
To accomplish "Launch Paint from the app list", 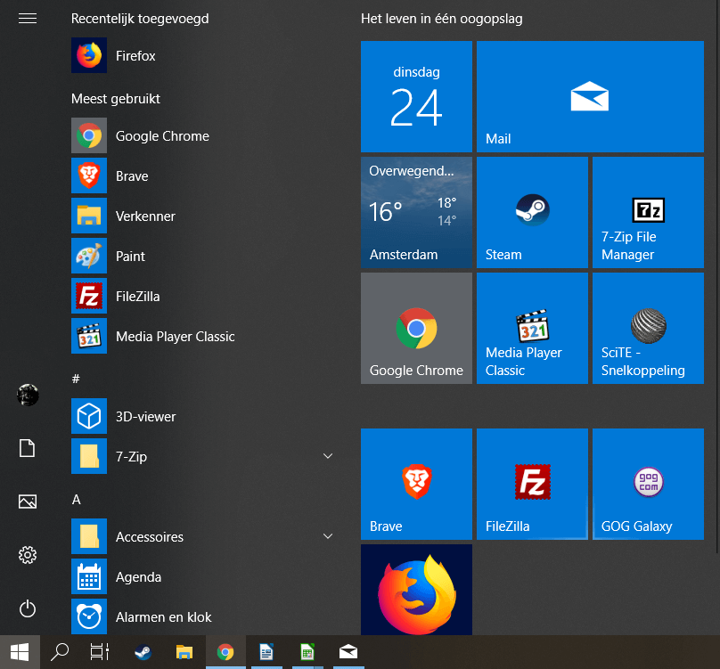I will 202,256.
